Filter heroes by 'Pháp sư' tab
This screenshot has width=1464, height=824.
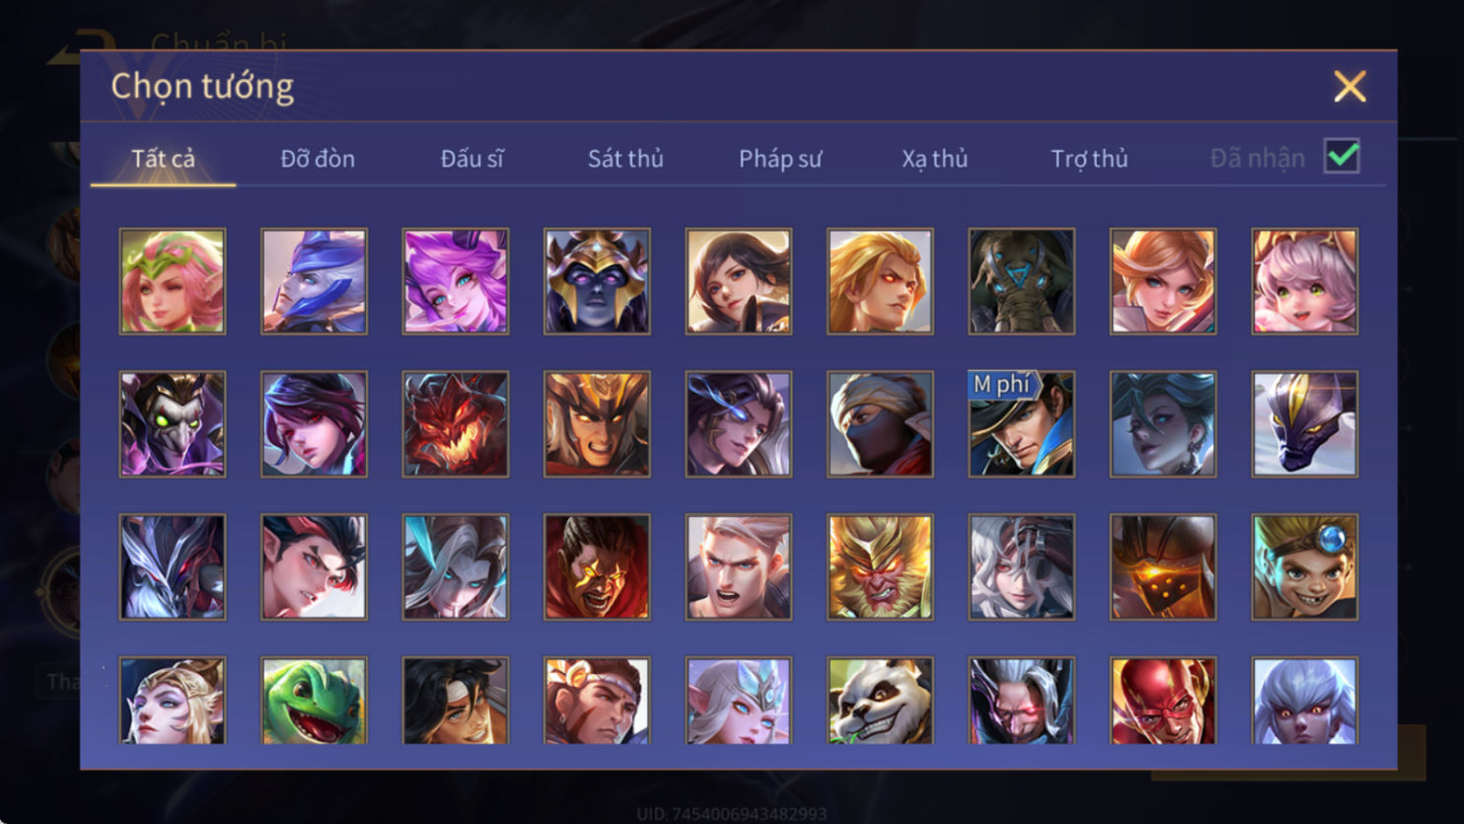[779, 158]
